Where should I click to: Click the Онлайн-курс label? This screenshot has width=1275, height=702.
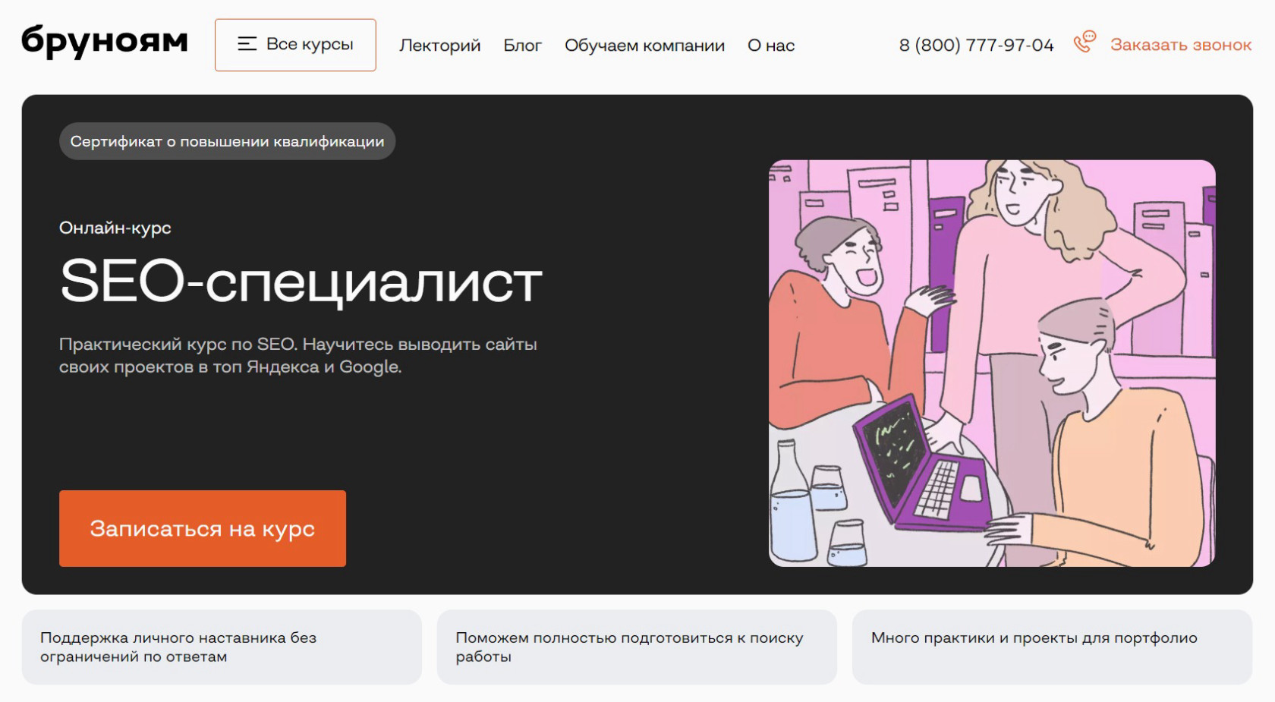coord(115,227)
